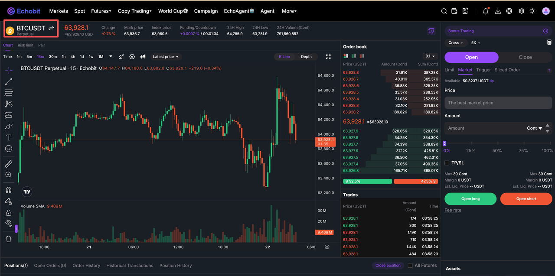This screenshot has width=555, height=276.
Task: Click the Open long button
Action: click(x=470, y=199)
